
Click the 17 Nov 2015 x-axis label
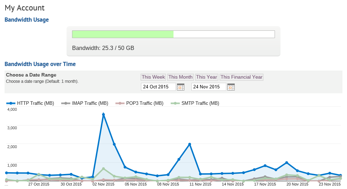(x=265, y=184)
